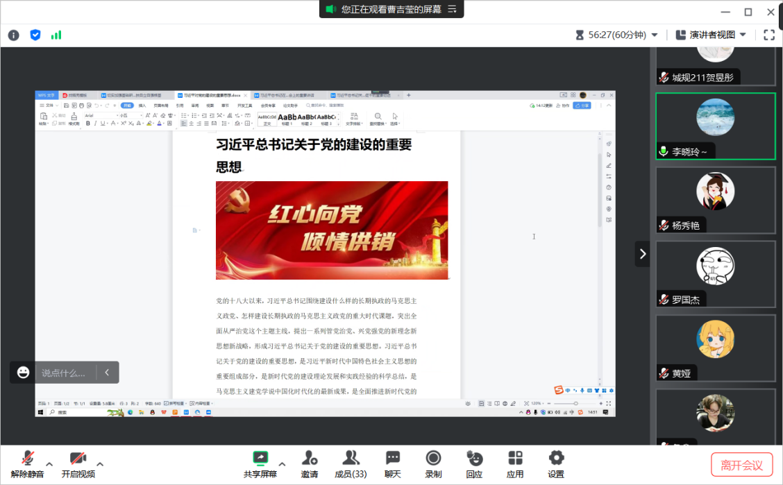Check the green network signal icon
This screenshot has width=783, height=485.
coord(56,35)
